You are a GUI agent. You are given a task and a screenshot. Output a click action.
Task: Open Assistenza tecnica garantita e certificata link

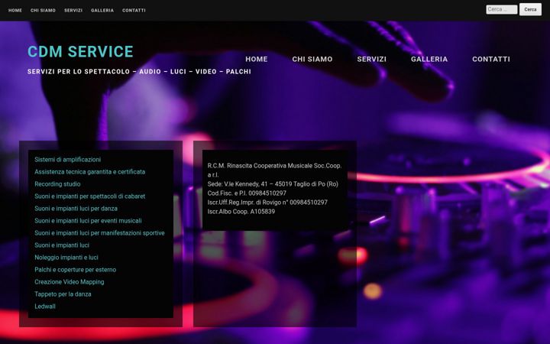pyautogui.click(x=90, y=172)
